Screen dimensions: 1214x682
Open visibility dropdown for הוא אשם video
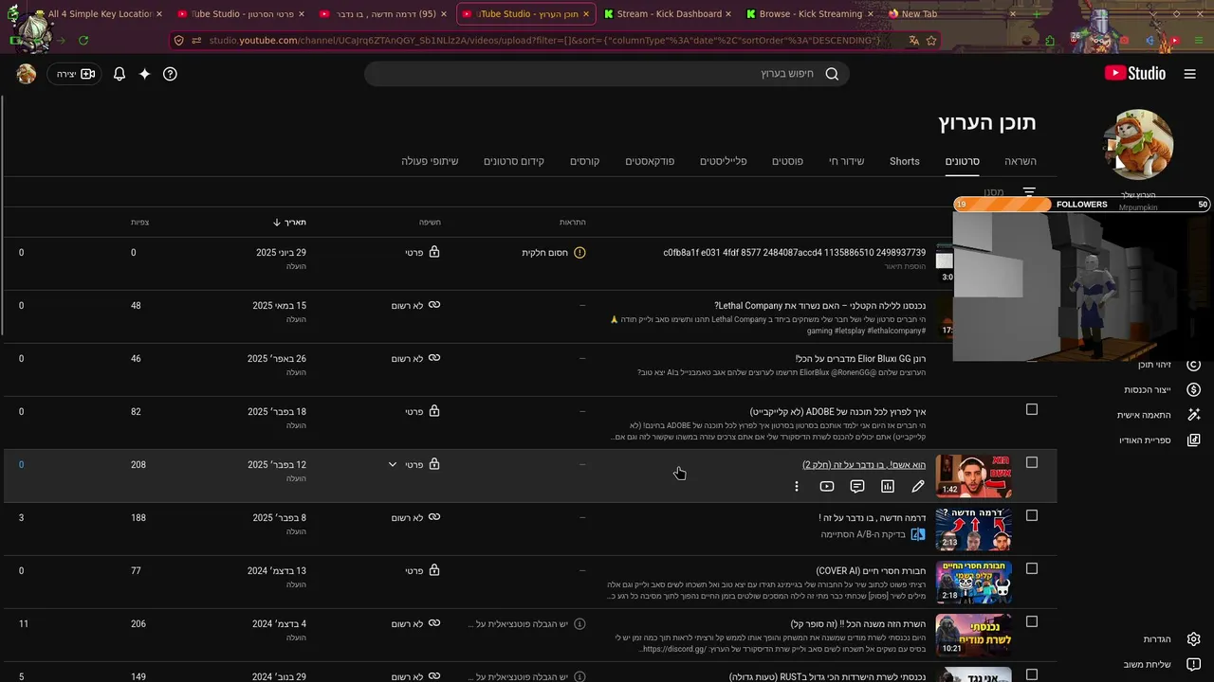click(x=393, y=465)
